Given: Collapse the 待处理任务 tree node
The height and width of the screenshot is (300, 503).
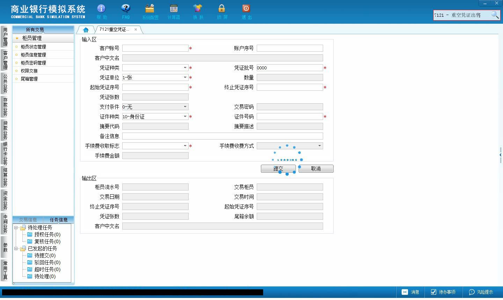Looking at the screenshot, I should point(16,227).
